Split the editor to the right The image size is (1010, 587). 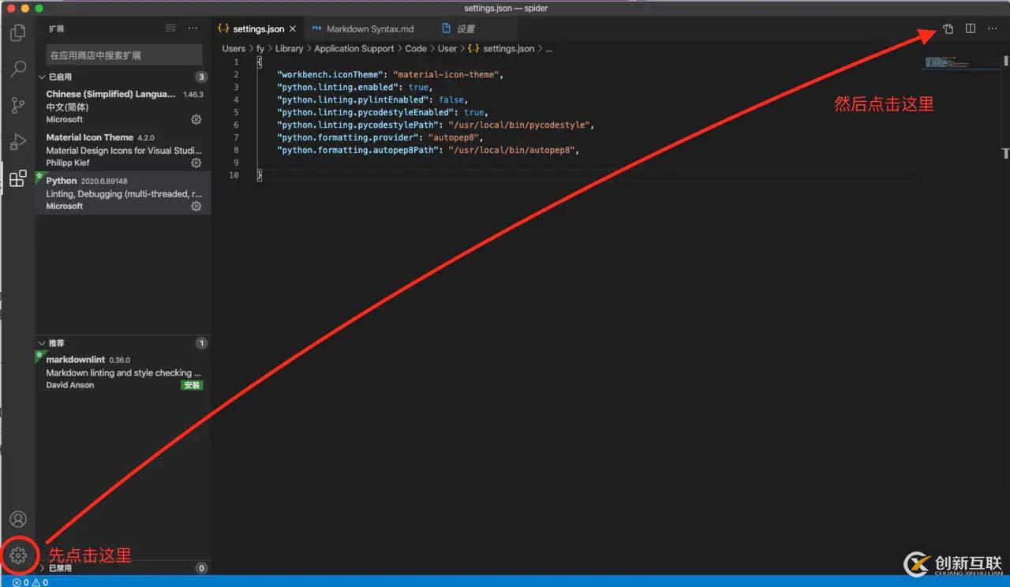[x=971, y=28]
